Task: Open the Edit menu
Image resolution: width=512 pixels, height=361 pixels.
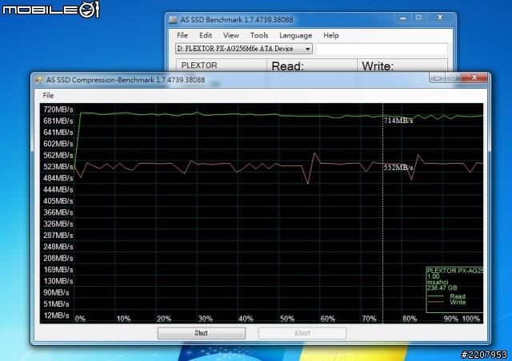Action: [206, 35]
